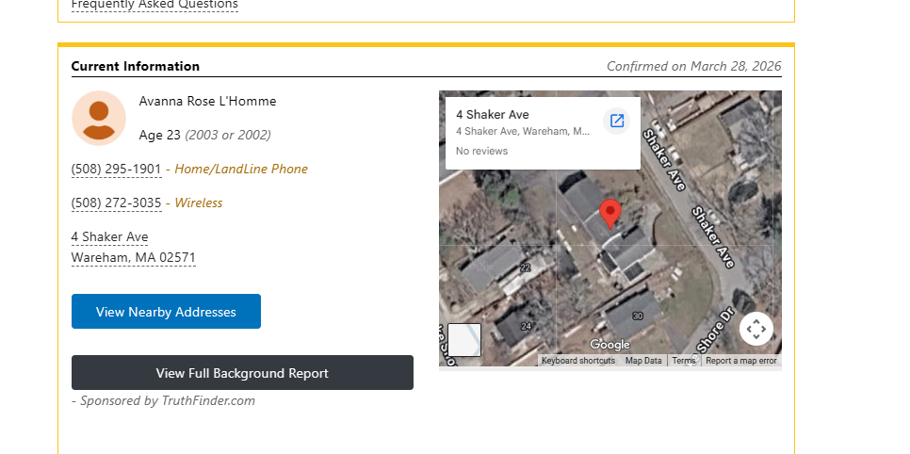Click the place title in the map info card
The width and height of the screenshot is (910, 454).
(x=493, y=115)
